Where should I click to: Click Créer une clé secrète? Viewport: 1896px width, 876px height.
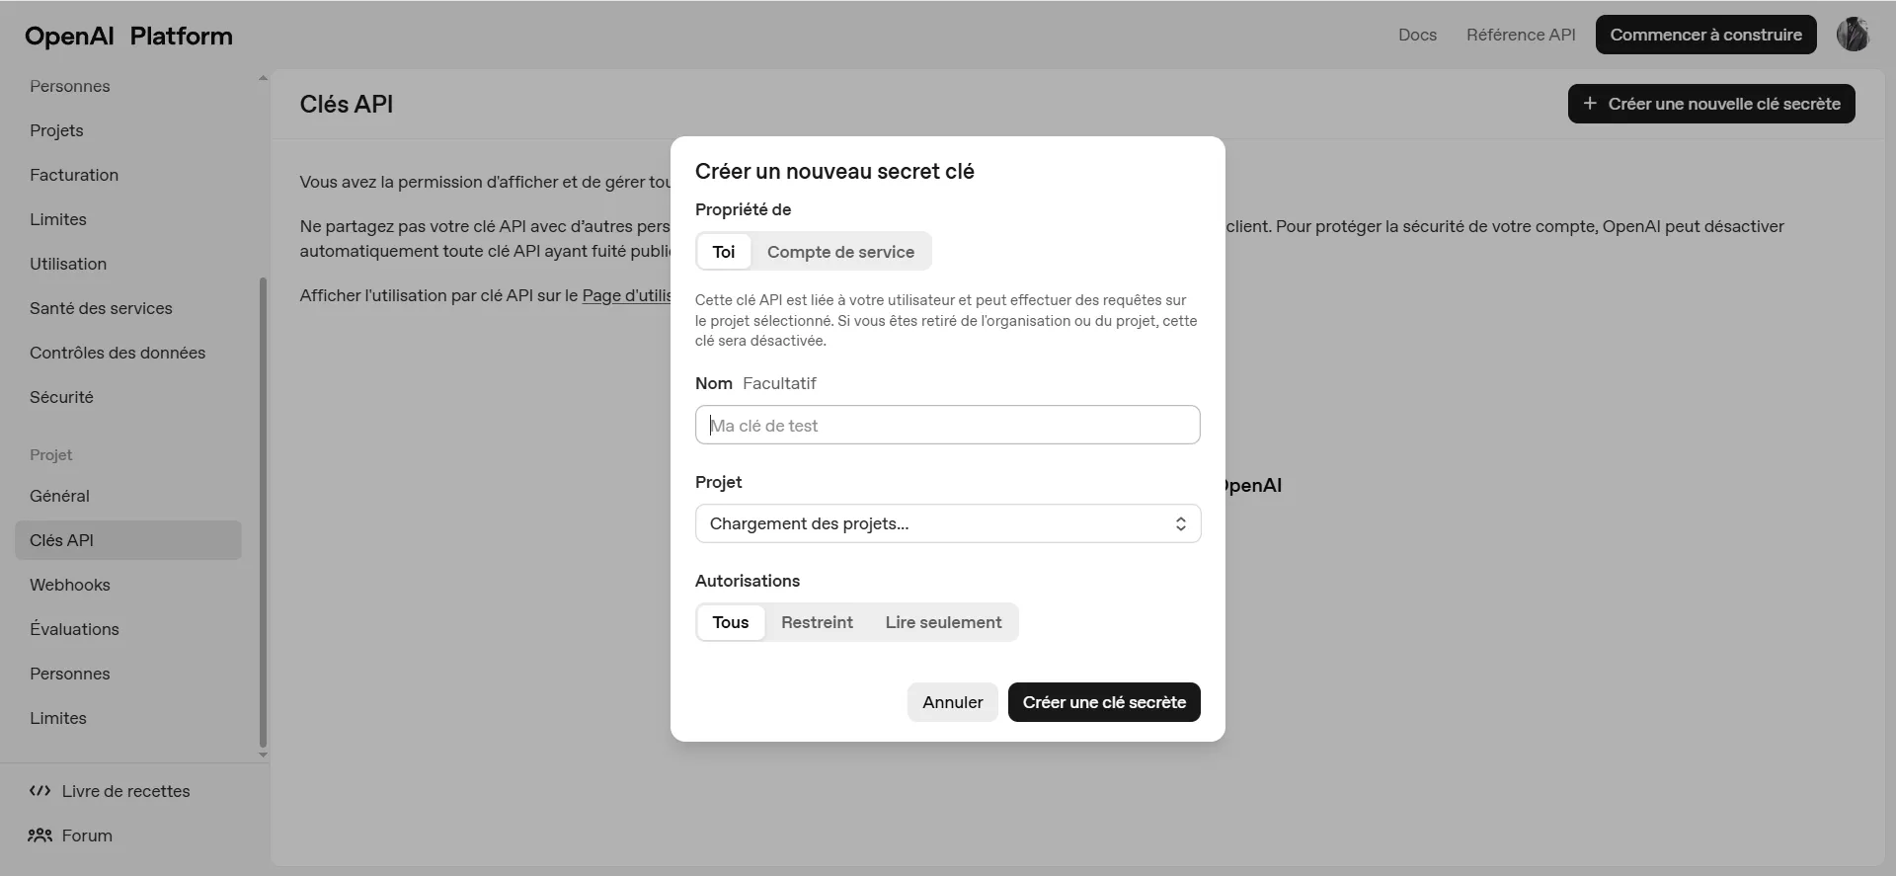[x=1103, y=702]
